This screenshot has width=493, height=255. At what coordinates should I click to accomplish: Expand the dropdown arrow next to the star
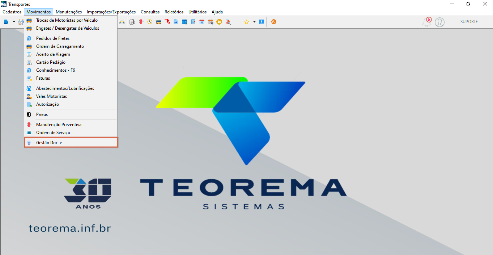coord(254,22)
